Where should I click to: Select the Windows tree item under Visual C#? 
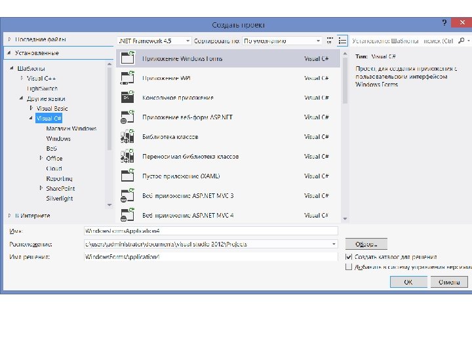58,138
